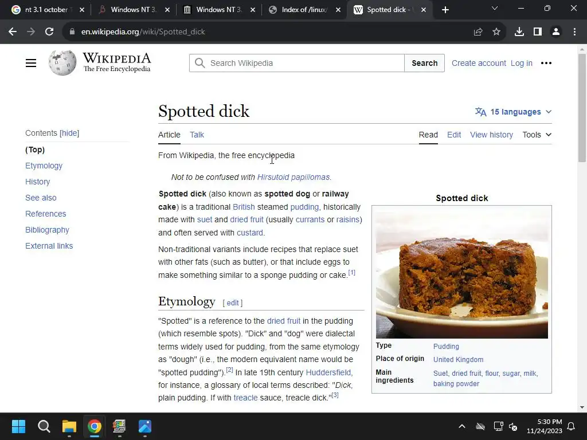Click the muted volume tray icon

click(x=513, y=426)
